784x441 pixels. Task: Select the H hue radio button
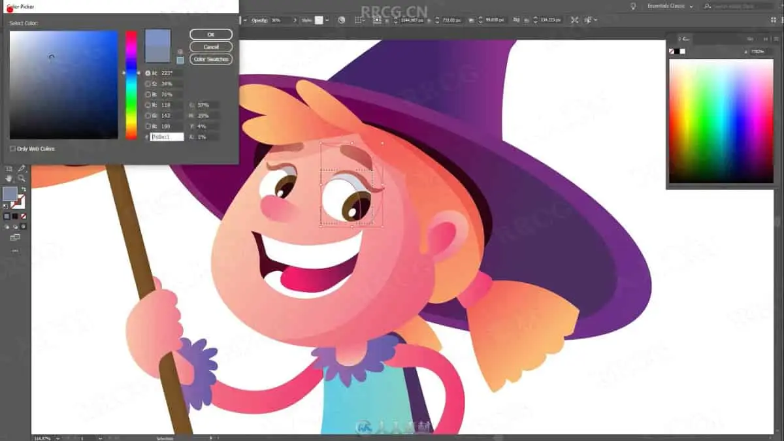point(148,73)
